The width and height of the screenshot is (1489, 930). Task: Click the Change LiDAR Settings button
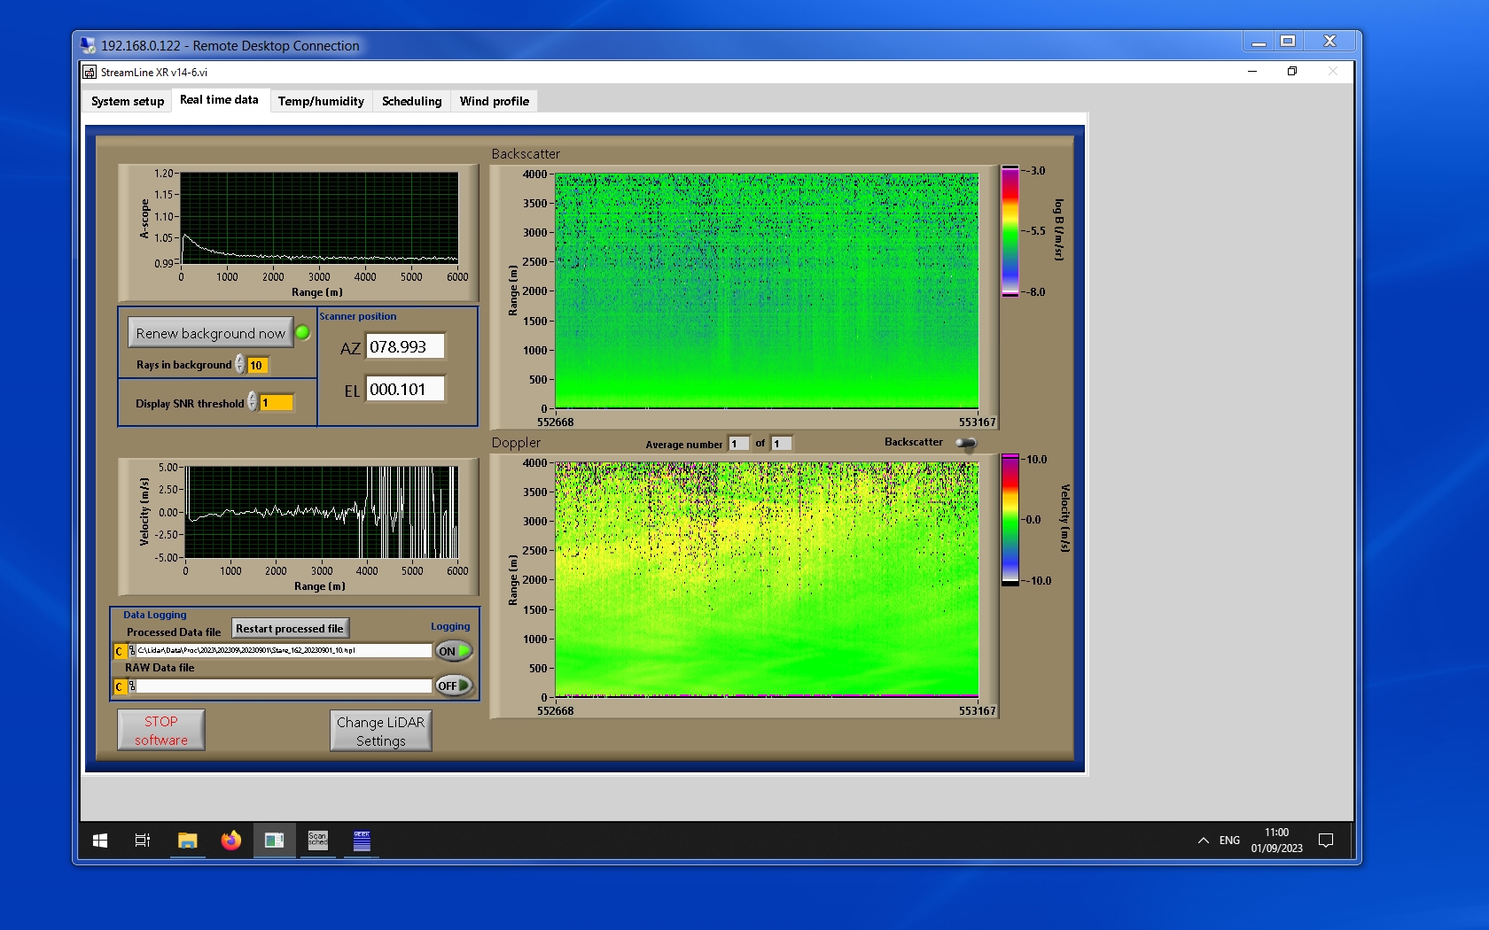[381, 732]
